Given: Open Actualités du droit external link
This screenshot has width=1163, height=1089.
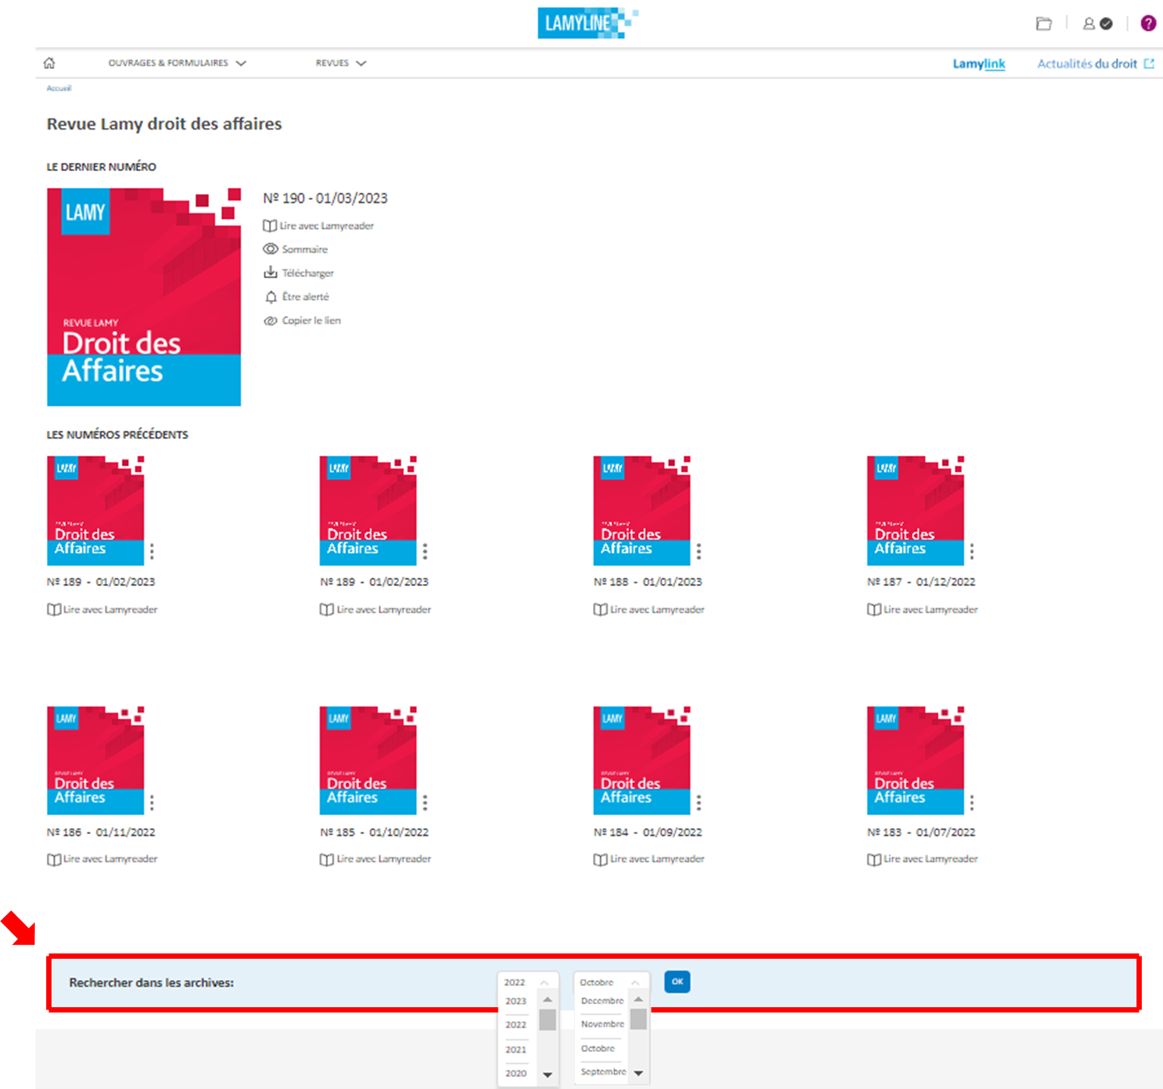Looking at the screenshot, I should pyautogui.click(x=1096, y=64).
